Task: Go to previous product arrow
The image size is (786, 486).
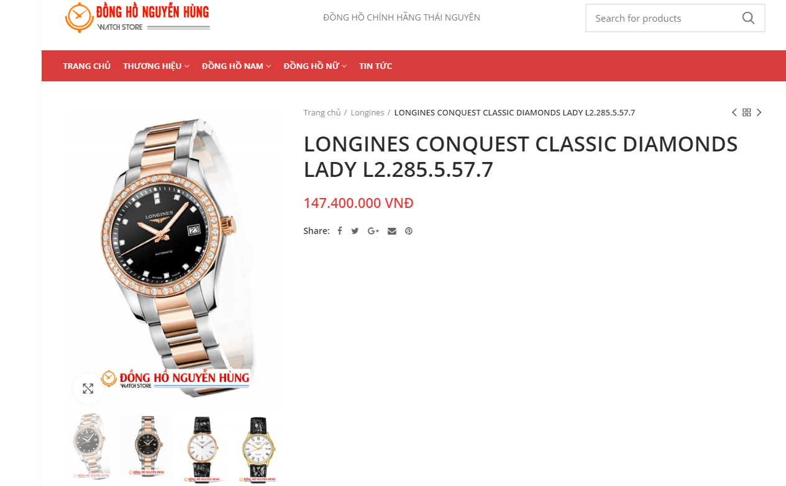Action: (x=734, y=112)
